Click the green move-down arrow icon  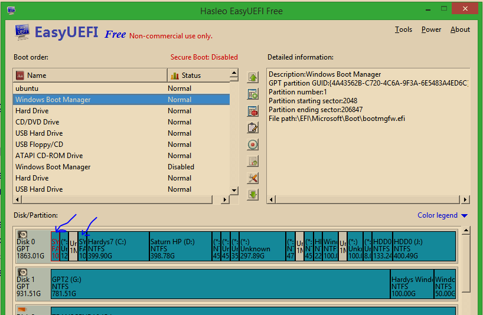[253, 195]
